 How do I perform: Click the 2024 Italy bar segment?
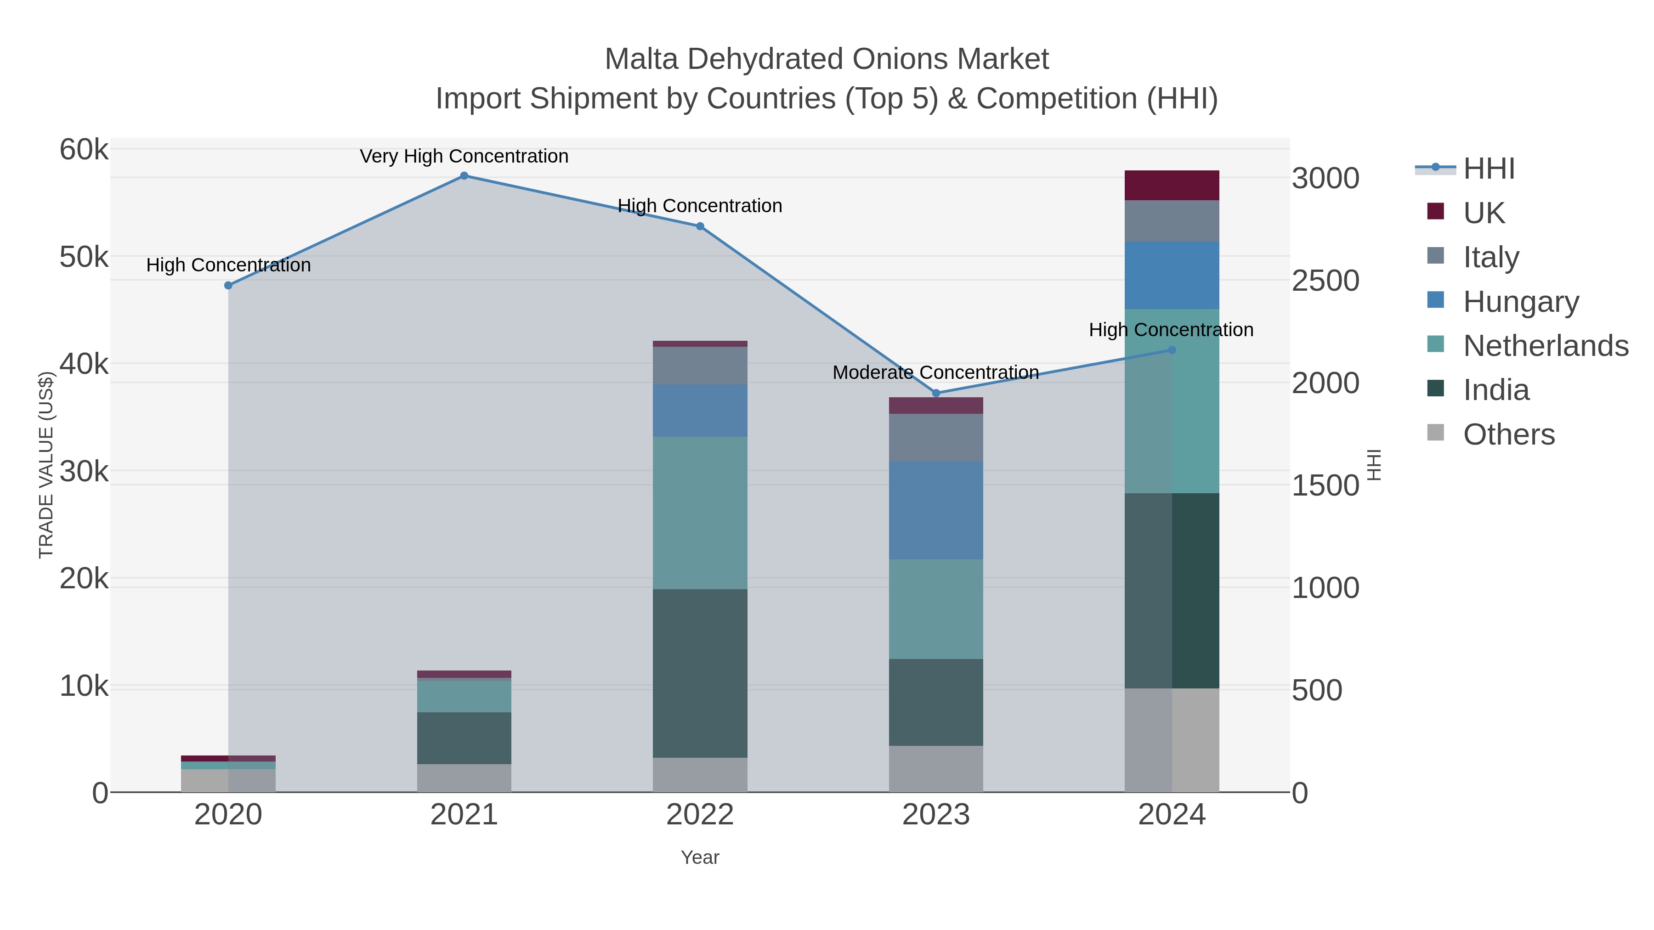tap(1172, 221)
